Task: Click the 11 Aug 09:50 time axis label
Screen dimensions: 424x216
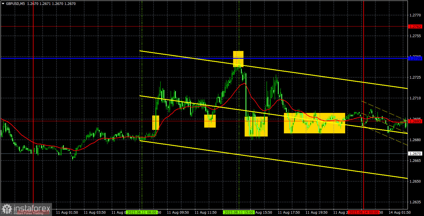Action: tap(178, 212)
